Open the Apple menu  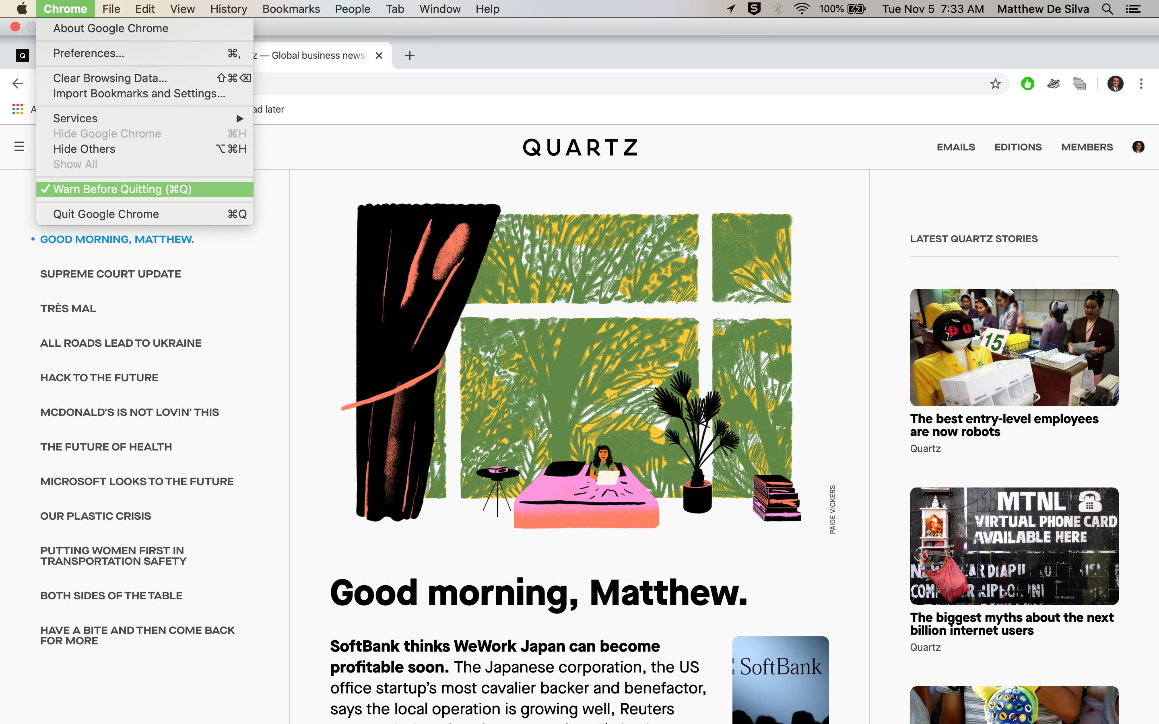pyautogui.click(x=22, y=8)
